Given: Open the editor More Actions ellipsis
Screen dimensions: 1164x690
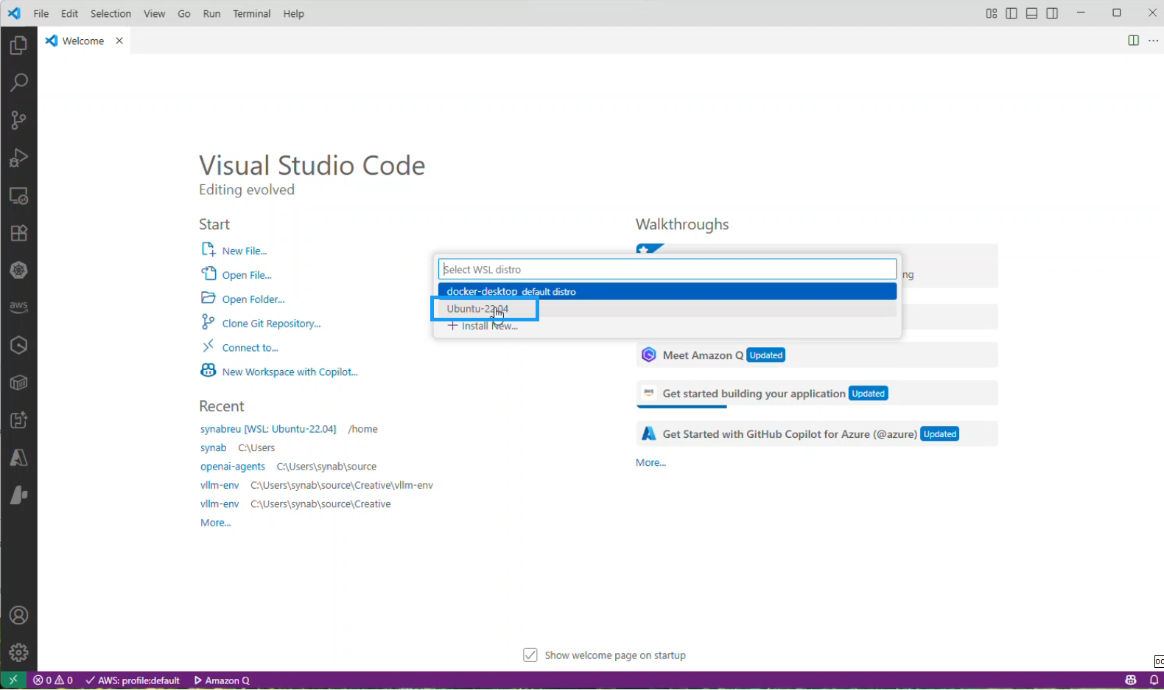Looking at the screenshot, I should (1153, 41).
